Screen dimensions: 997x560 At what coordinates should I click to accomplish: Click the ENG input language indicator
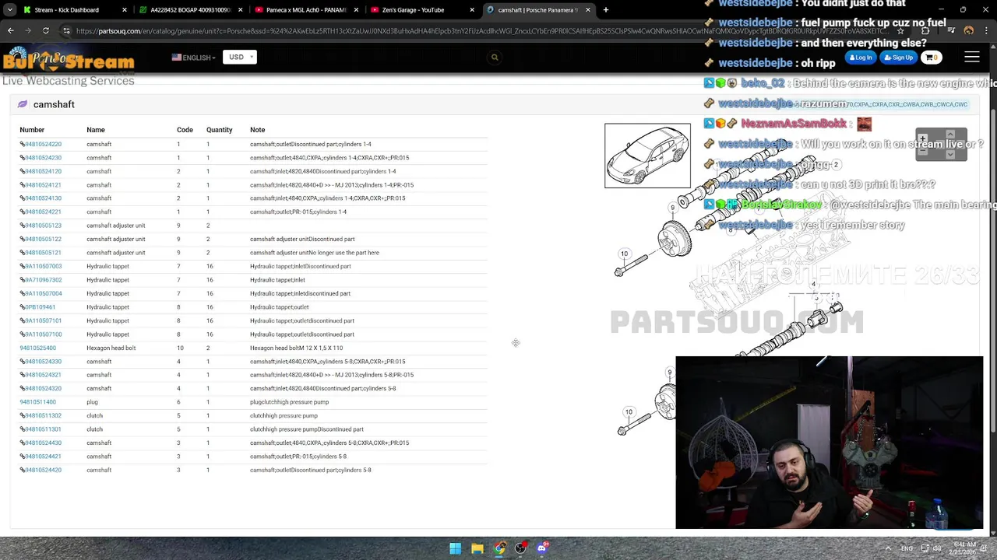point(907,548)
